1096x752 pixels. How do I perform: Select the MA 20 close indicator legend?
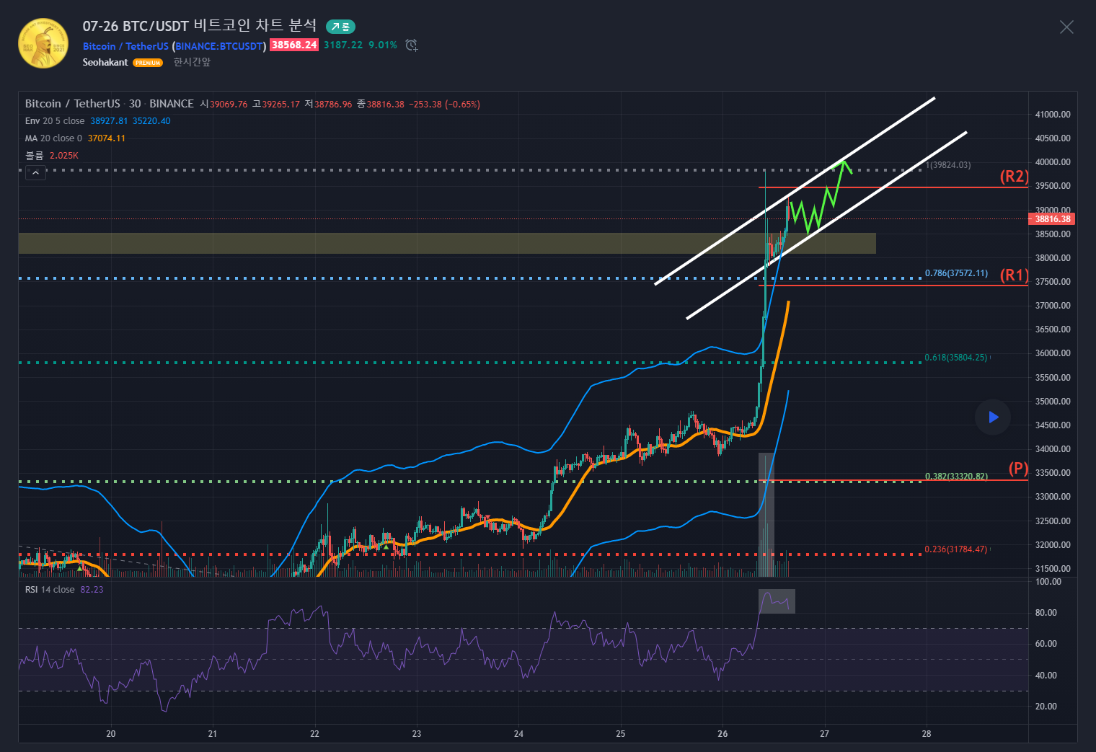(53, 138)
